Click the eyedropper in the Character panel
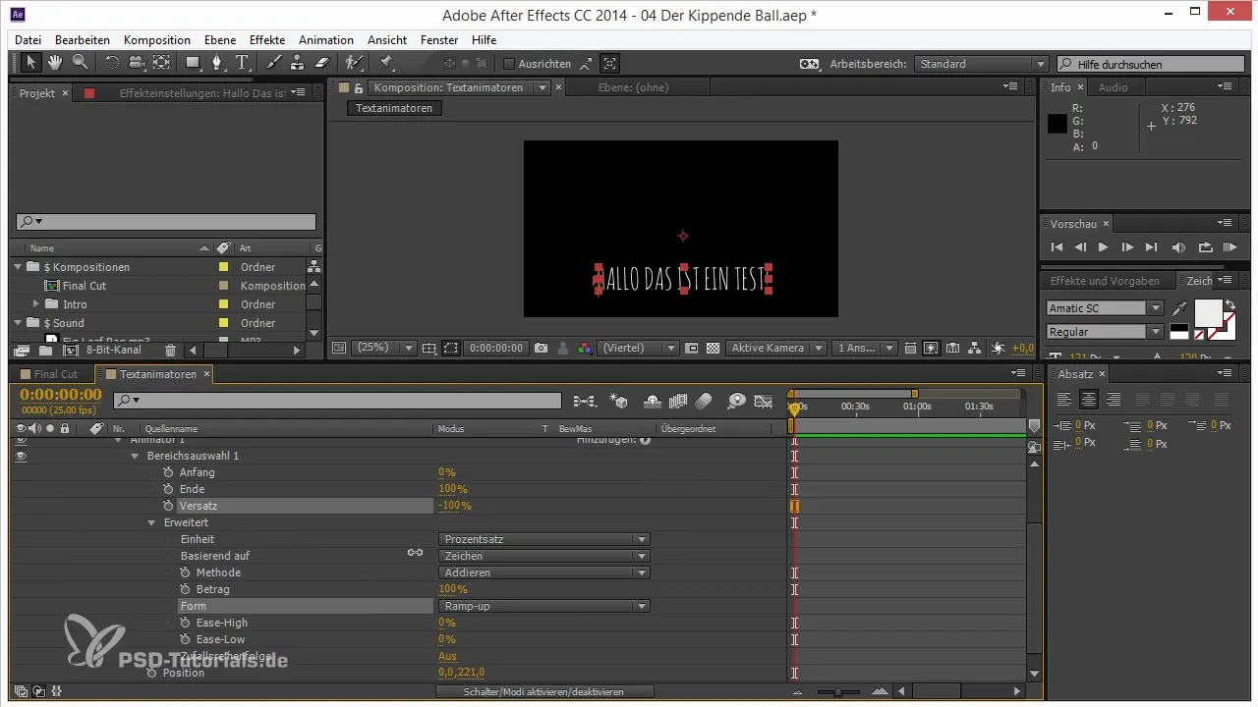Screen dimensions: 1258x707 [1179, 309]
